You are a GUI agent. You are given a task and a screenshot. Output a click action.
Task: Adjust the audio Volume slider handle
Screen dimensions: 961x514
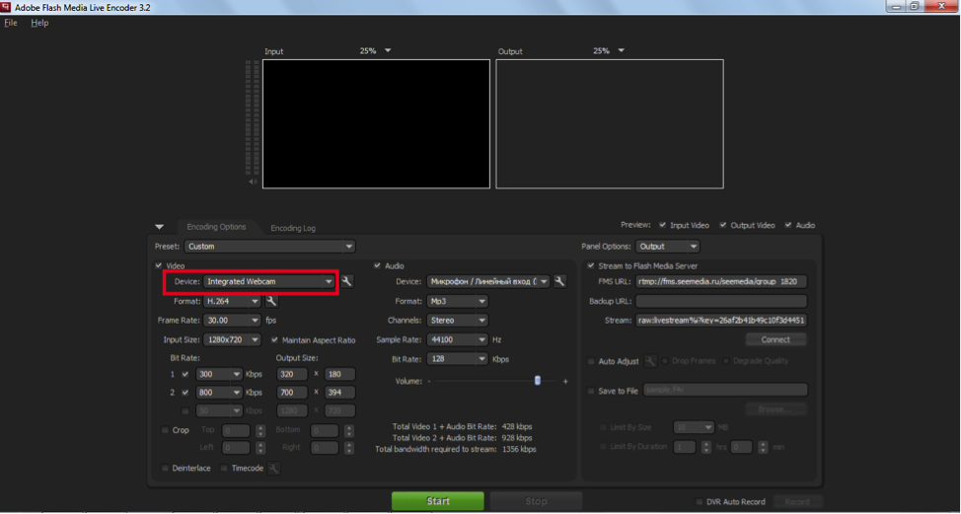538,381
